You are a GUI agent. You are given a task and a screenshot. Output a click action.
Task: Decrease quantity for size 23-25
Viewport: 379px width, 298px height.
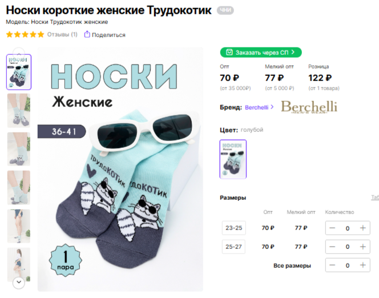(x=332, y=228)
